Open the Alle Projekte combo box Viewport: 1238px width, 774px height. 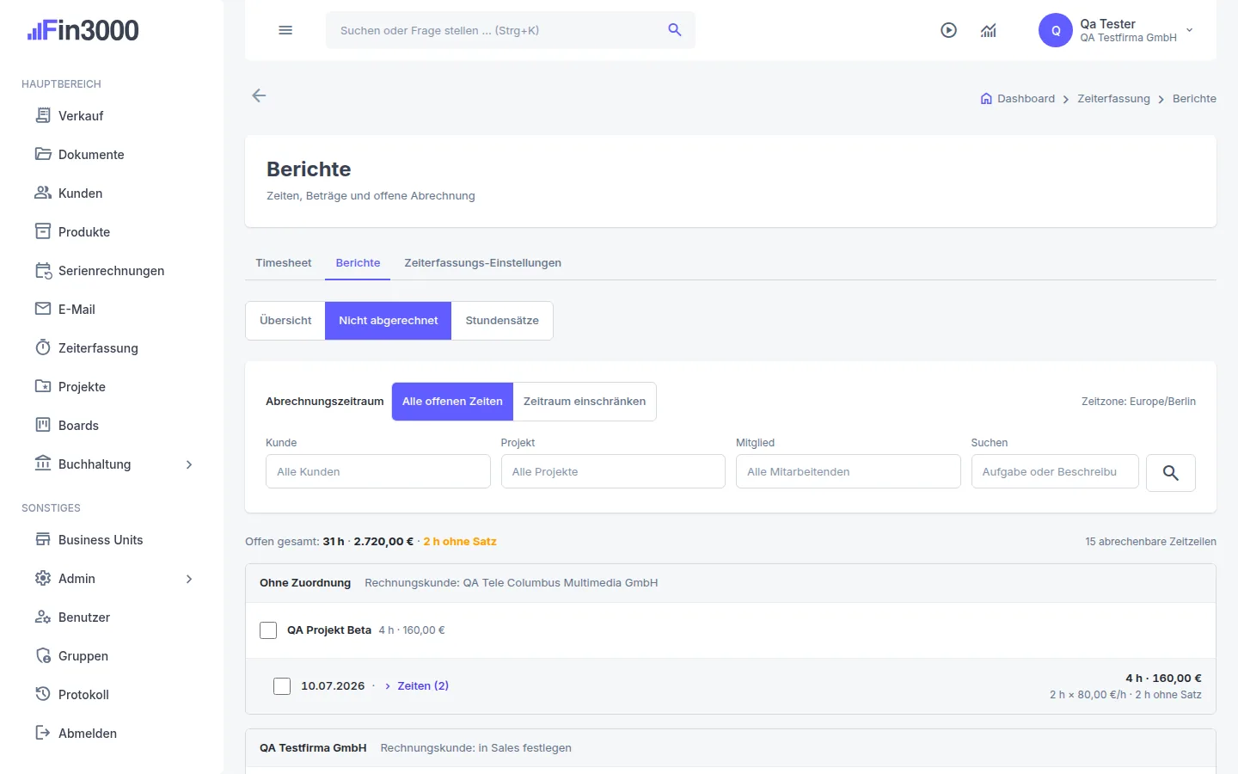coord(613,471)
